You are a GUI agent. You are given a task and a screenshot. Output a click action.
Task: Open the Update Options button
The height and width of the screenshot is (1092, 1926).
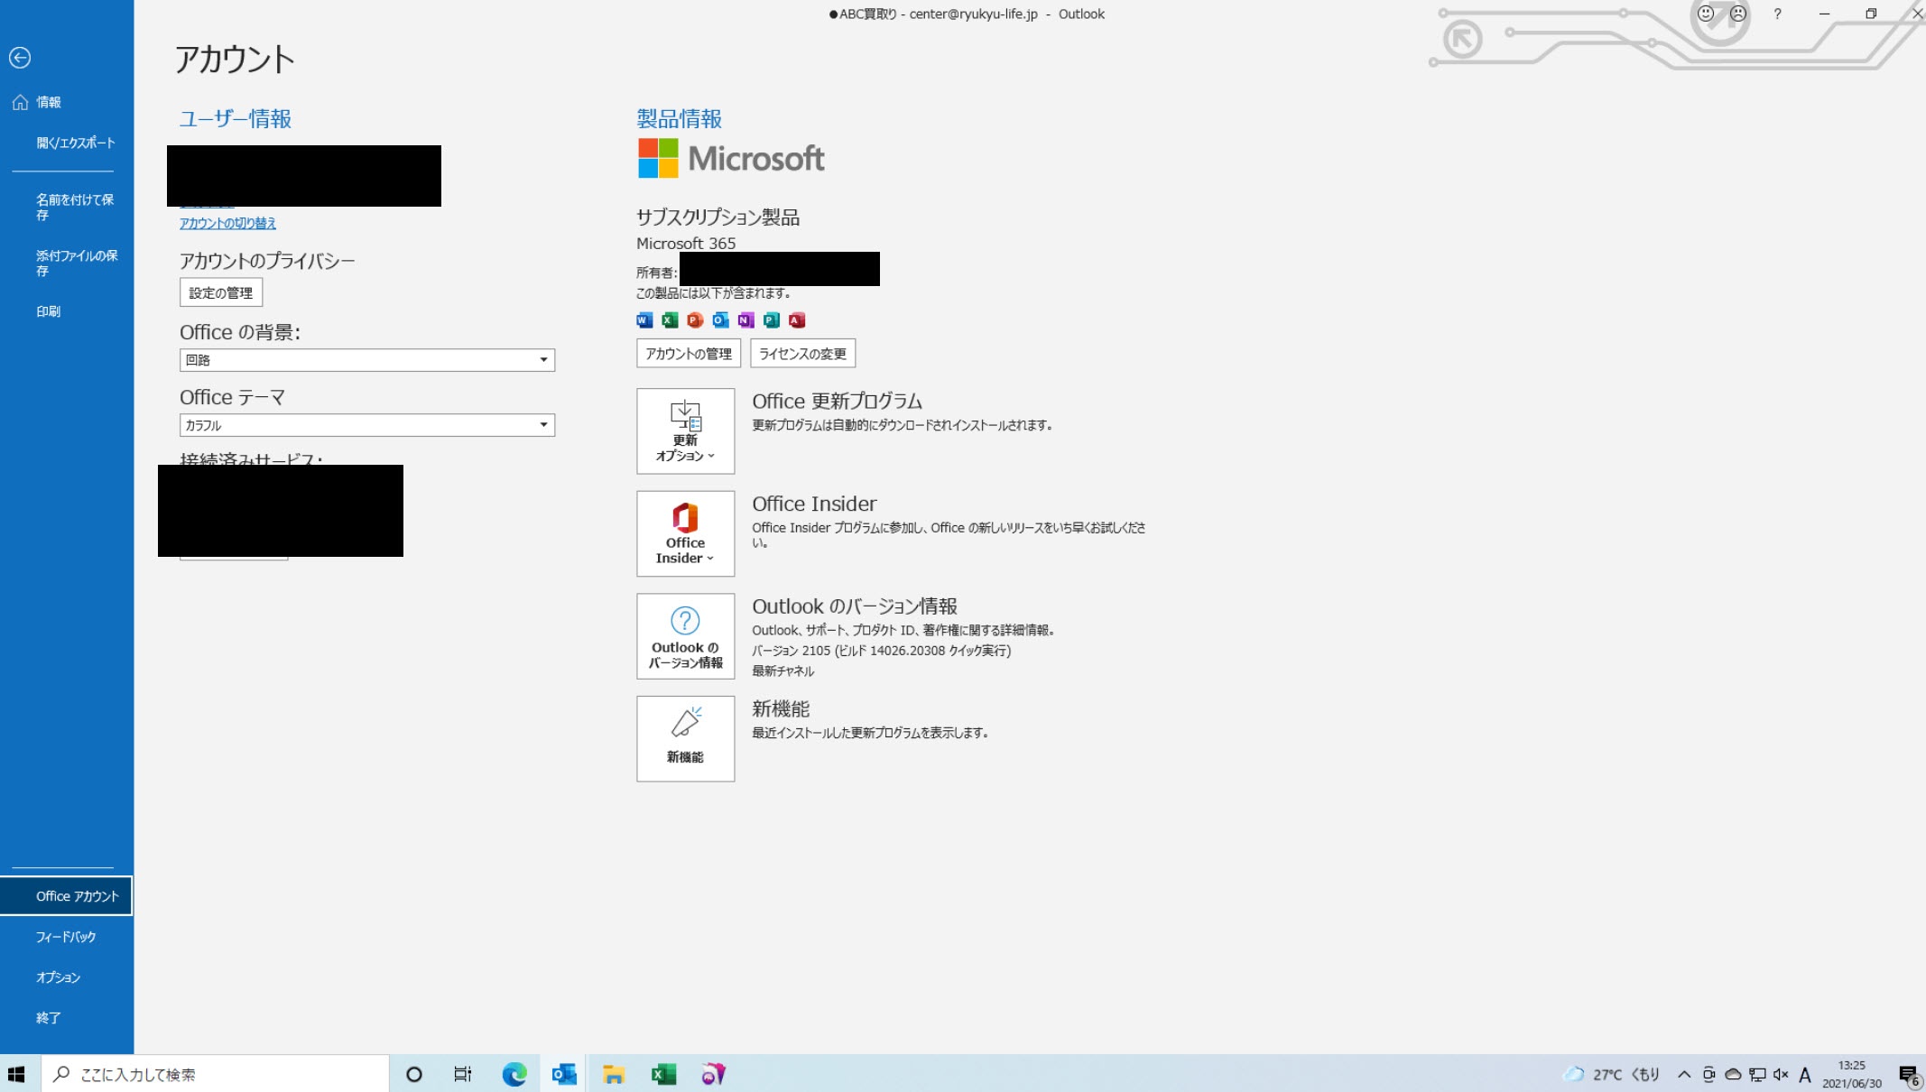(x=685, y=431)
